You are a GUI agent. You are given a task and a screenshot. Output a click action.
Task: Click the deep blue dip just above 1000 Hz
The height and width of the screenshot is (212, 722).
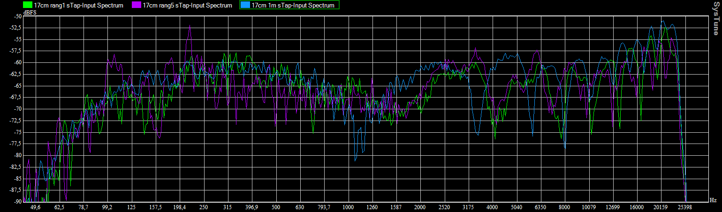click(x=355, y=160)
